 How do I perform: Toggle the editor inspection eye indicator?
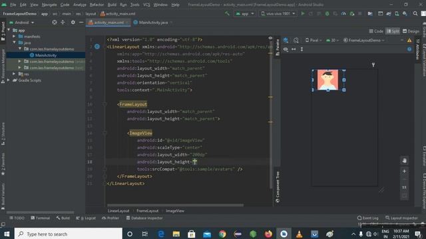tap(270, 39)
